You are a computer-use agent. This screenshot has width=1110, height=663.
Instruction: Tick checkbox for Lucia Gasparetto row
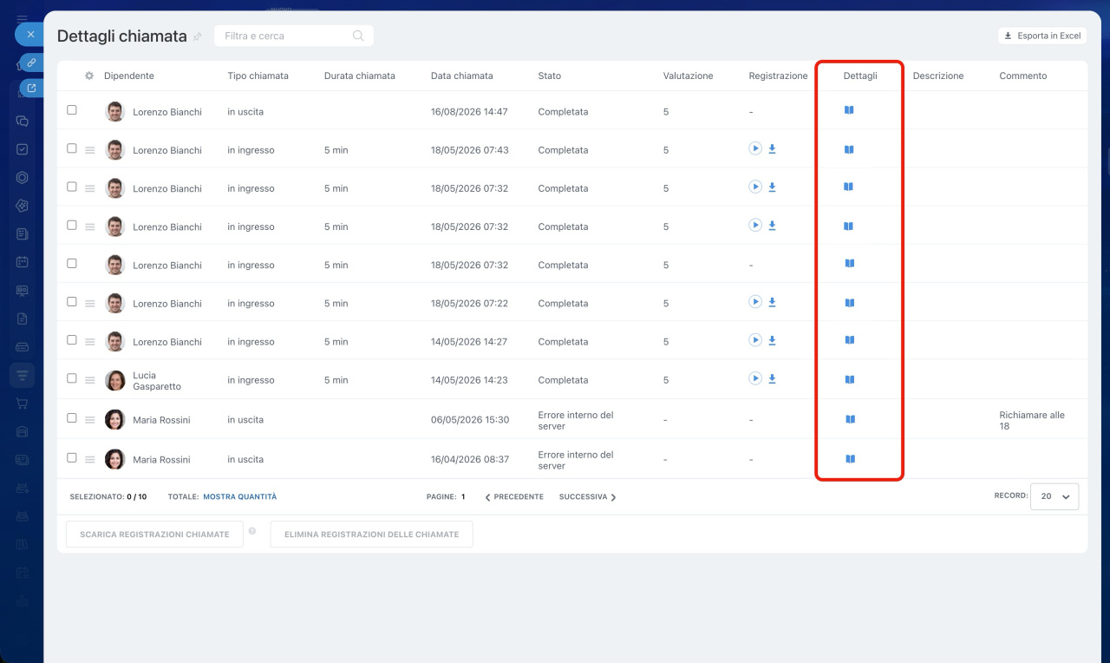(72, 378)
